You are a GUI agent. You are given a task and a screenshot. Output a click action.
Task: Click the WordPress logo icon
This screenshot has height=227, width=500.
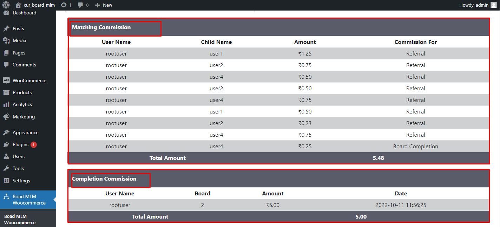[x=6, y=5]
